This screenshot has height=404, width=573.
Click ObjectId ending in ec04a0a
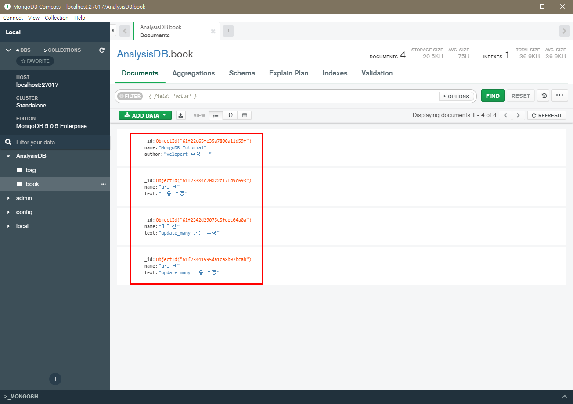(x=204, y=220)
